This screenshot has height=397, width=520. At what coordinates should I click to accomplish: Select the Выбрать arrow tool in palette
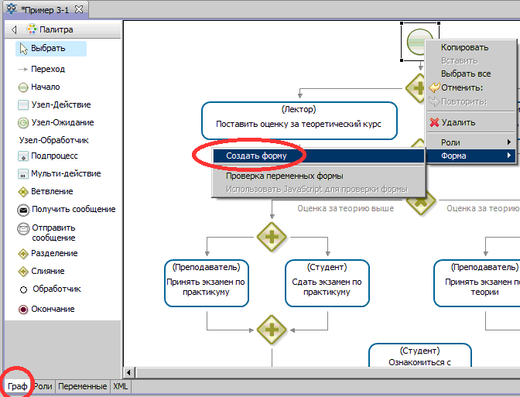(x=48, y=49)
